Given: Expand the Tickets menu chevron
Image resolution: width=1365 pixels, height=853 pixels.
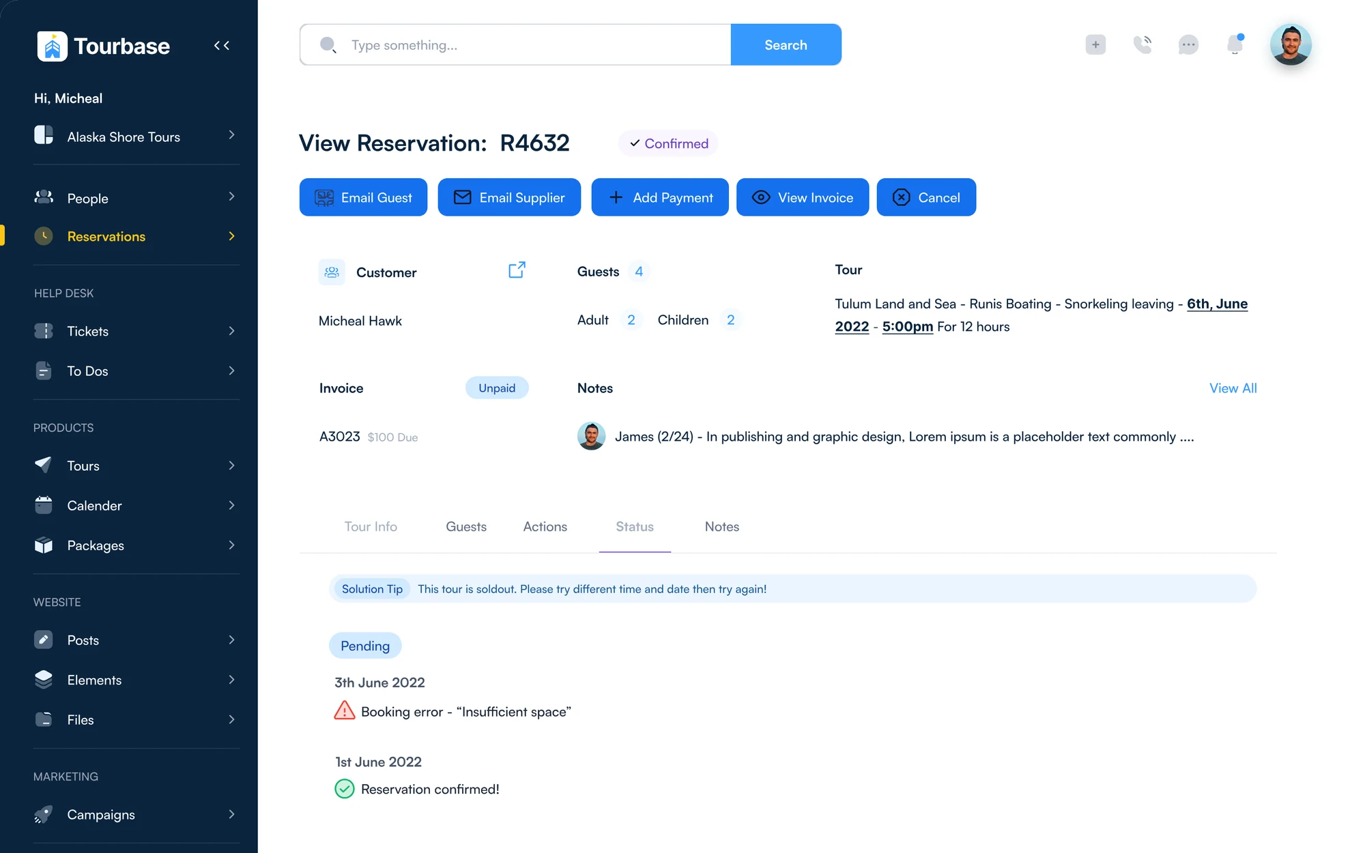Looking at the screenshot, I should 231,331.
